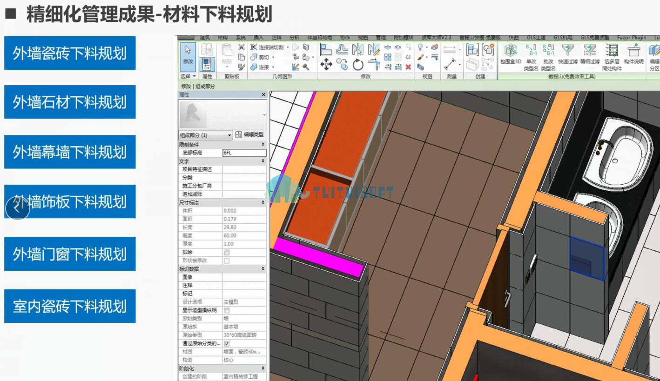Toggle the 形状被修改 checkbox
Image resolution: width=660 pixels, height=381 pixels.
point(227,261)
